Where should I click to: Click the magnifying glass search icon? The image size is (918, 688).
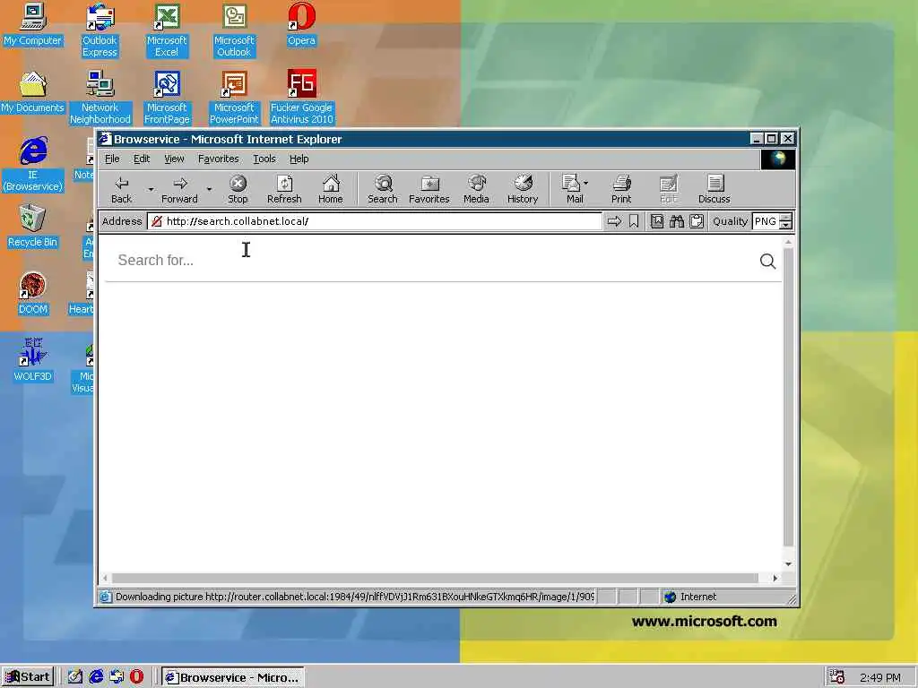(x=767, y=261)
